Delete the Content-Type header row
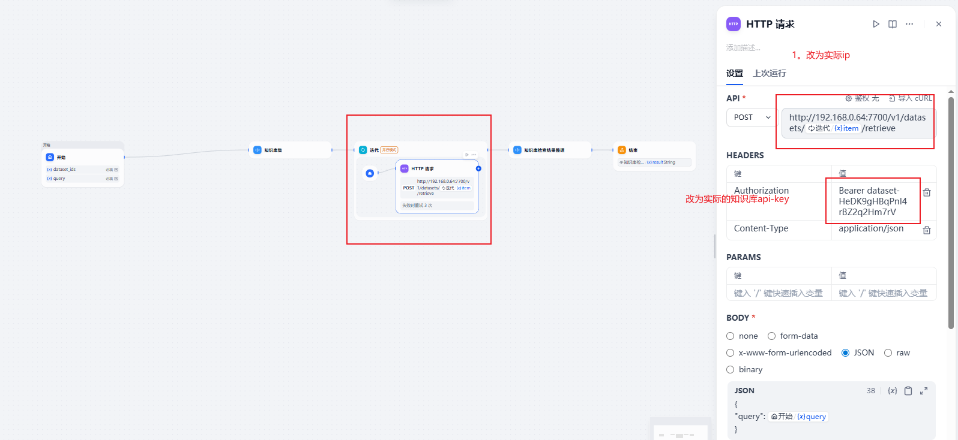 [927, 230]
